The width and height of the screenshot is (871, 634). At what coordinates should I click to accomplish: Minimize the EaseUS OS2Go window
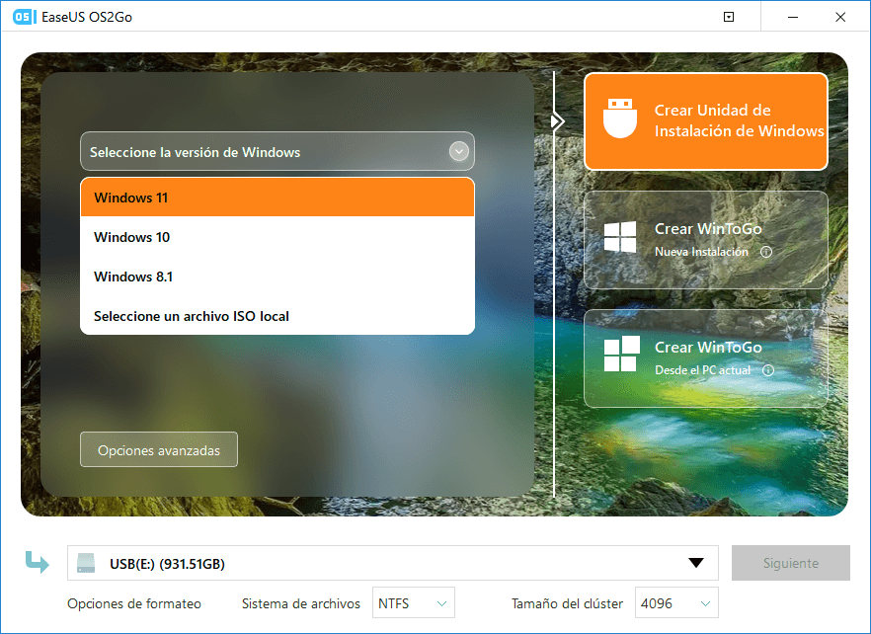click(793, 17)
